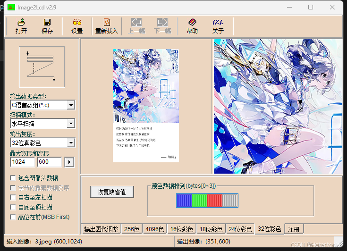Click the input image preview thumbnail
The image size is (347, 251).
(146, 106)
